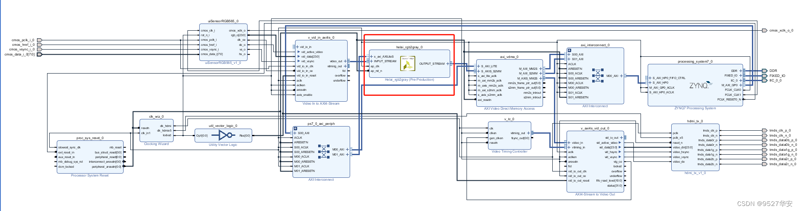799x211 pixels.
Task: Select the cmos_pclk_i_0 input port symbol
Action: point(40,40)
